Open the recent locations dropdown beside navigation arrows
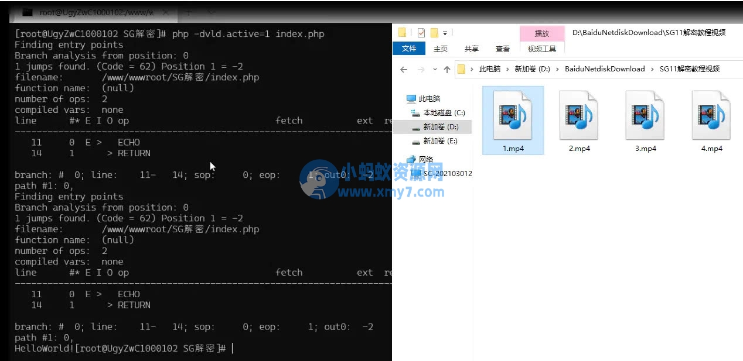Image resolution: width=743 pixels, height=361 pixels. (434, 69)
